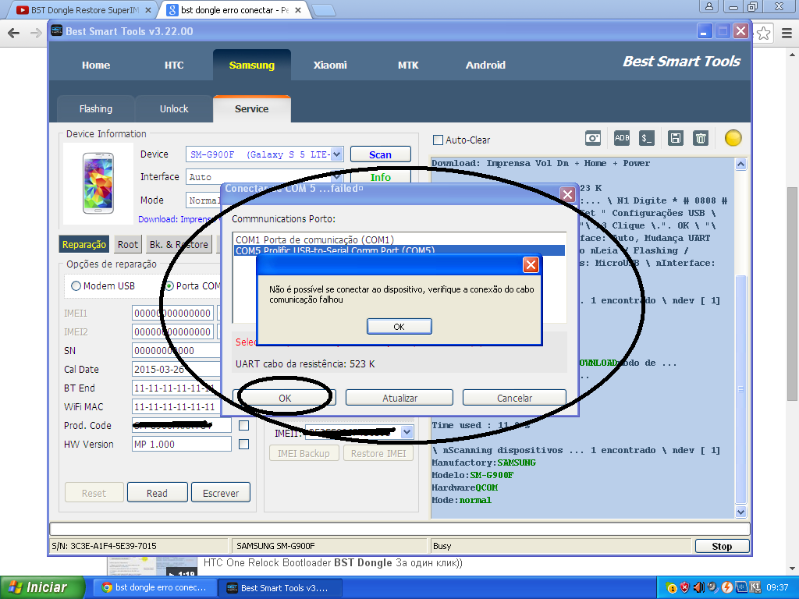799x599 pixels.
Task: Click the log panel scroll-down arrow
Action: coord(741,512)
